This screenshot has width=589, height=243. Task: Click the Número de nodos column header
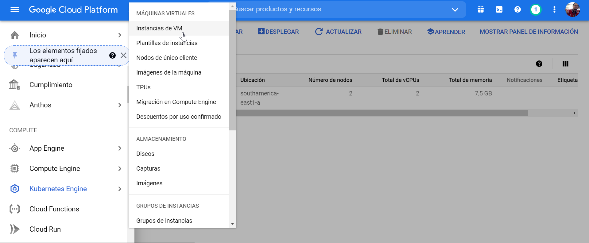pos(330,80)
